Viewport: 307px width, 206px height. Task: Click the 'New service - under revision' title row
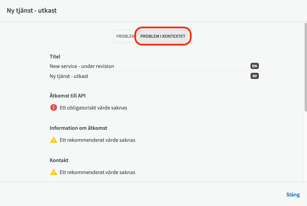156,66
